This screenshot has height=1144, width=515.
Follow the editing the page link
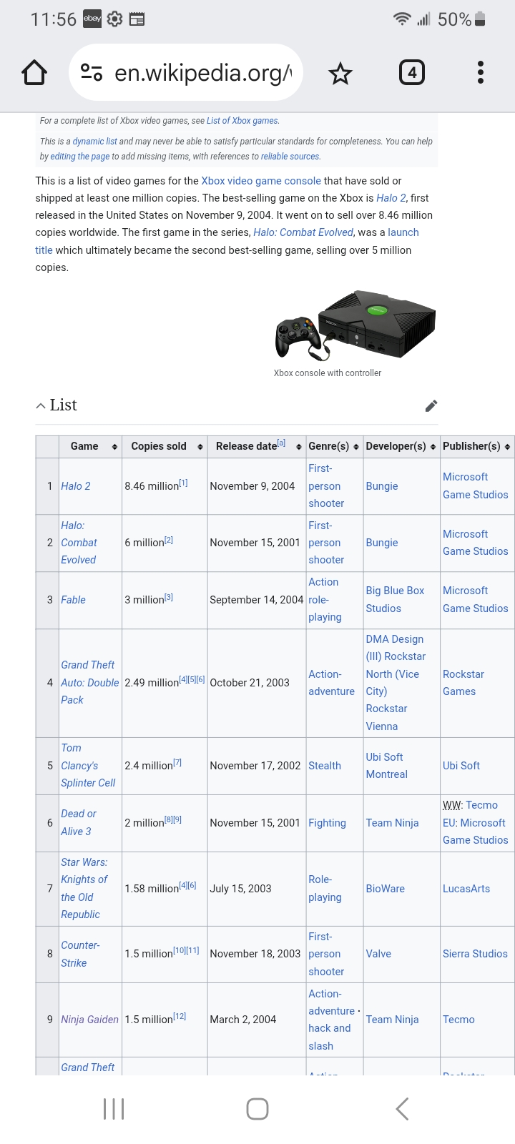coord(80,157)
